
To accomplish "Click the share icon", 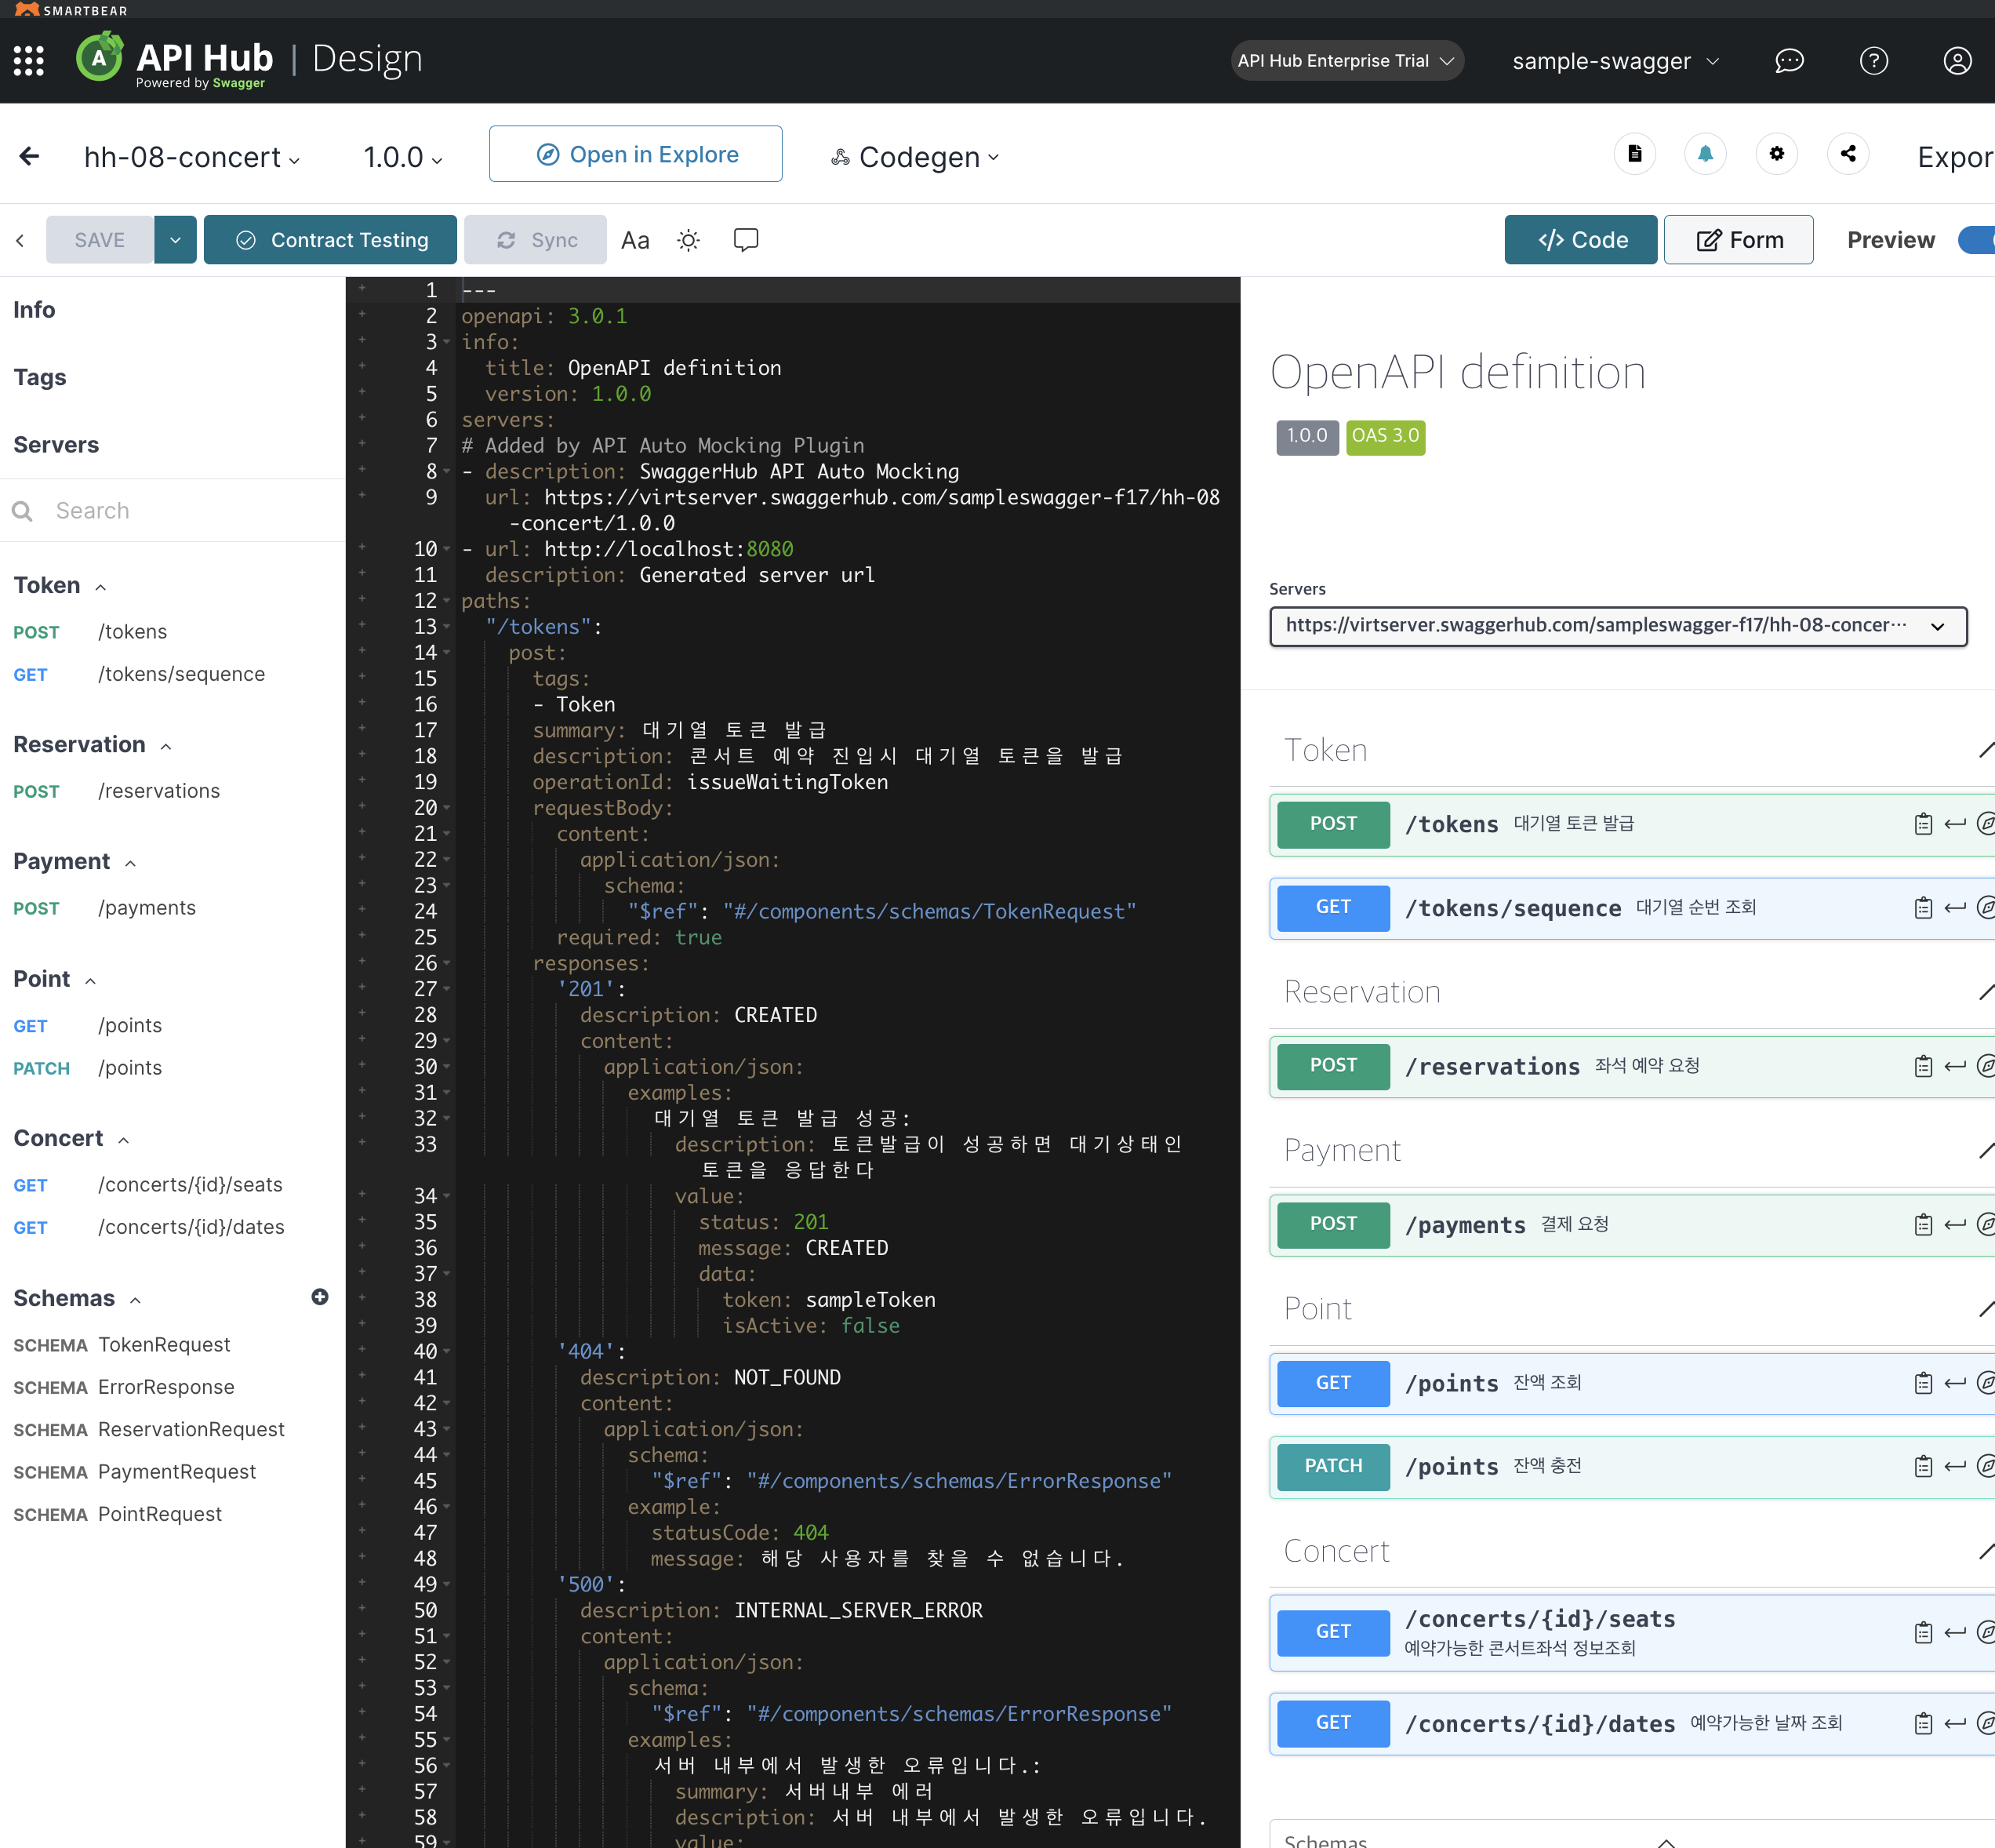I will pyautogui.click(x=1848, y=154).
